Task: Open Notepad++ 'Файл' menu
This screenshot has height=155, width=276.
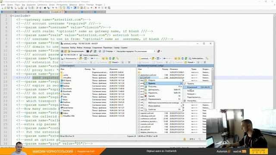Action: (x=3, y=5)
